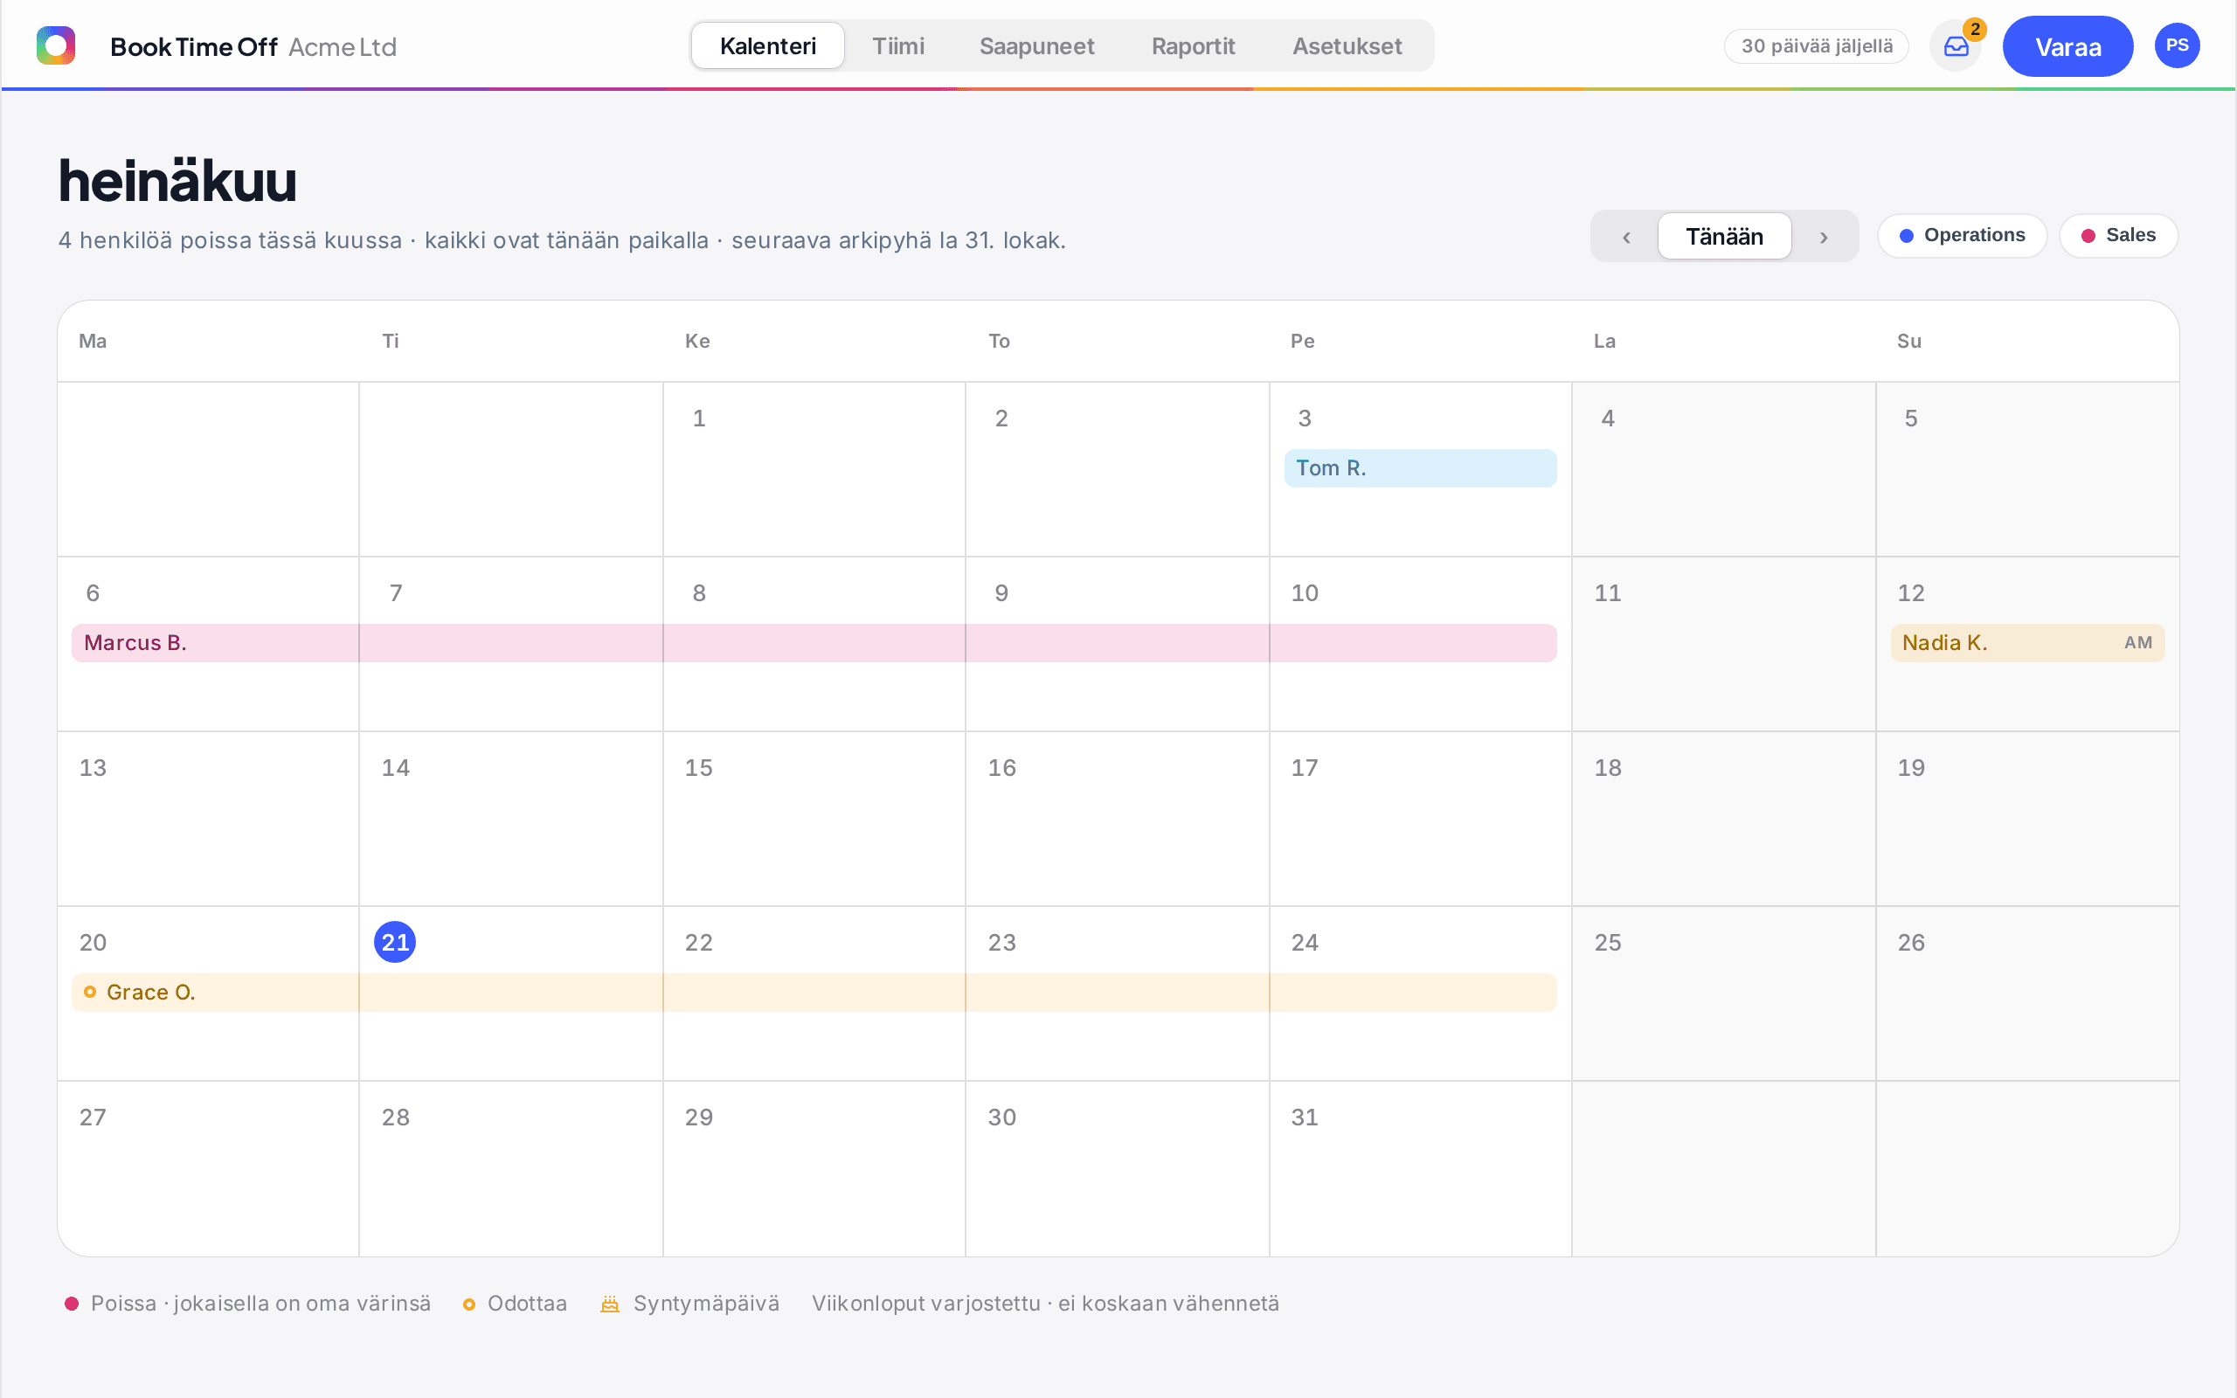Viewport: 2237px width, 1398px height.
Task: Click the pink Poissa legend color dot
Action: click(71, 1304)
